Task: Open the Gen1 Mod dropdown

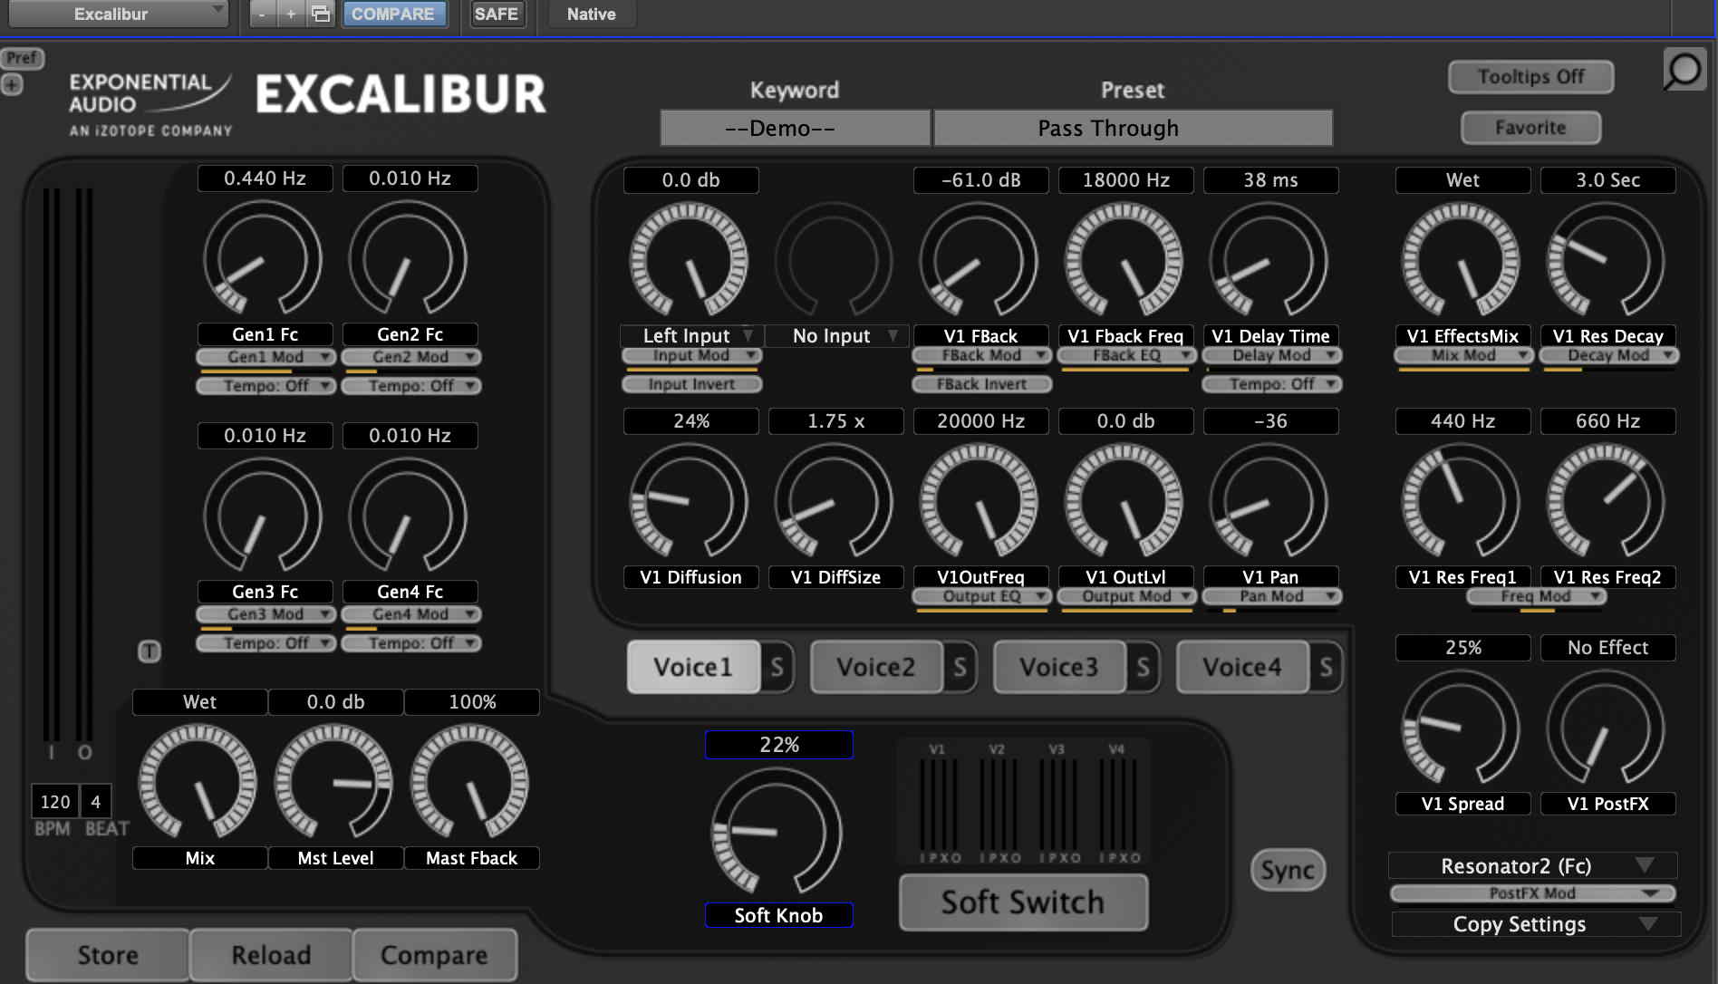Action: [265, 357]
